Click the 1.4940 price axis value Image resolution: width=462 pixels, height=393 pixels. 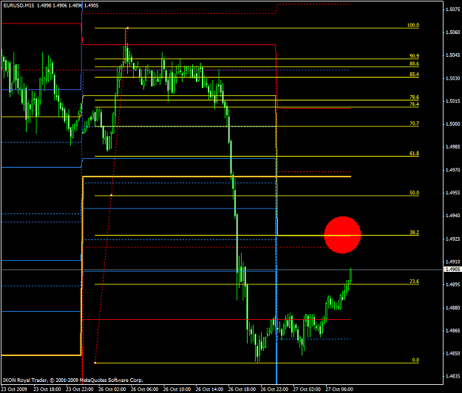point(452,216)
